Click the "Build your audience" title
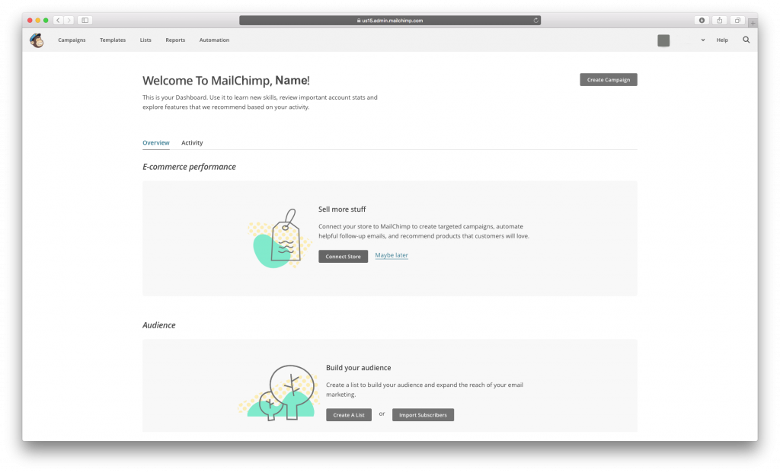 tap(359, 368)
